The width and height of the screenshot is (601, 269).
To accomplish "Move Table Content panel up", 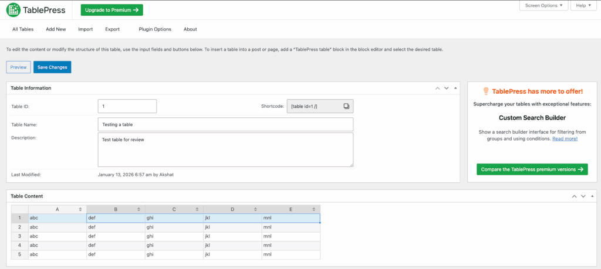I will [574, 196].
